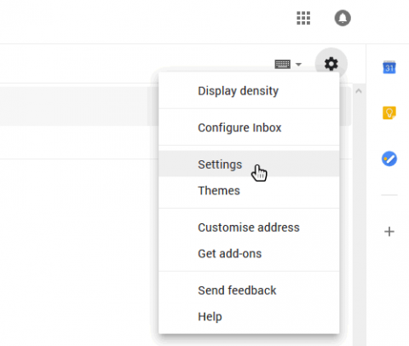
Task: Expand the input tools dropdown arrow
Action: pos(298,65)
